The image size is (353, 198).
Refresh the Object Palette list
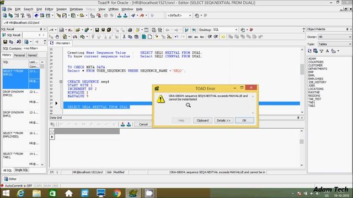[x=310, y=51]
